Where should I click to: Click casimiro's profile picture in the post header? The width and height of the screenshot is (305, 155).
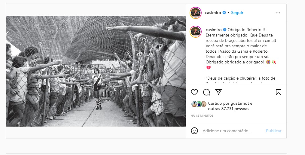[196, 13]
